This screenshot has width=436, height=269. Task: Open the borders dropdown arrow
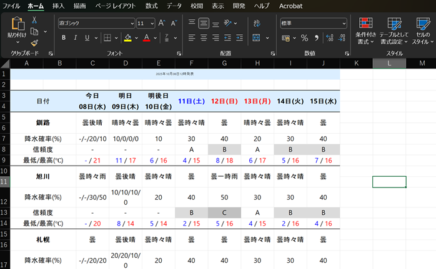pyautogui.click(x=117, y=38)
